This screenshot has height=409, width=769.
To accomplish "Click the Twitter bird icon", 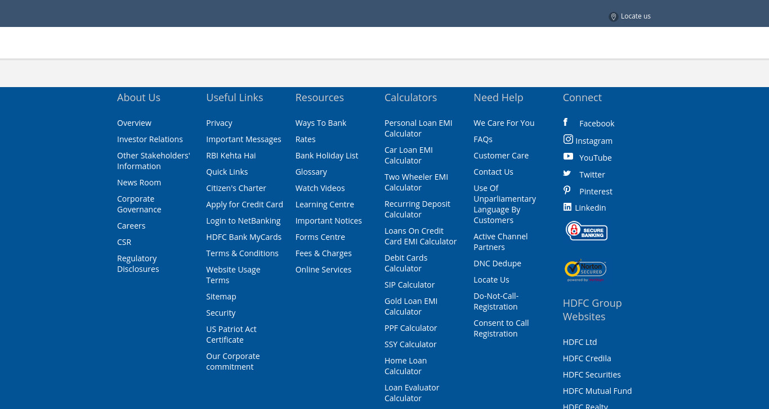I will [x=567, y=173].
